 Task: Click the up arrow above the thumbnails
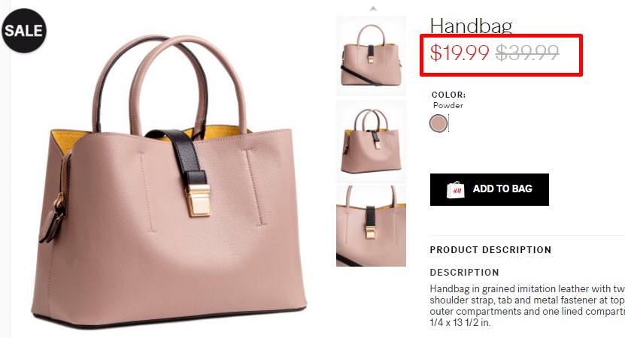373,8
